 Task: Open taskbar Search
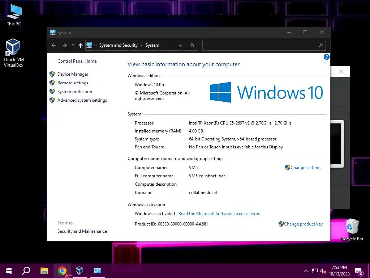pos(26,271)
